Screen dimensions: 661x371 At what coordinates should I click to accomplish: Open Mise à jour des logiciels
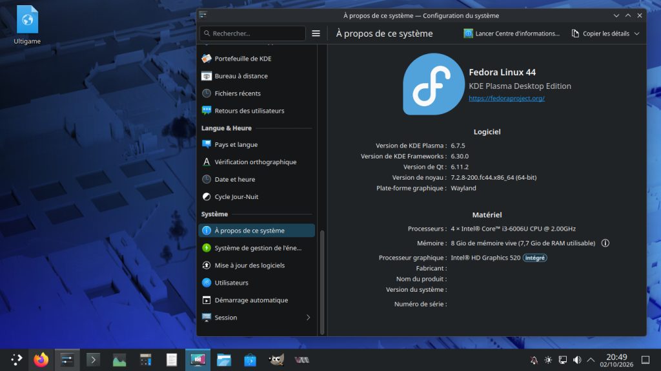256,265
